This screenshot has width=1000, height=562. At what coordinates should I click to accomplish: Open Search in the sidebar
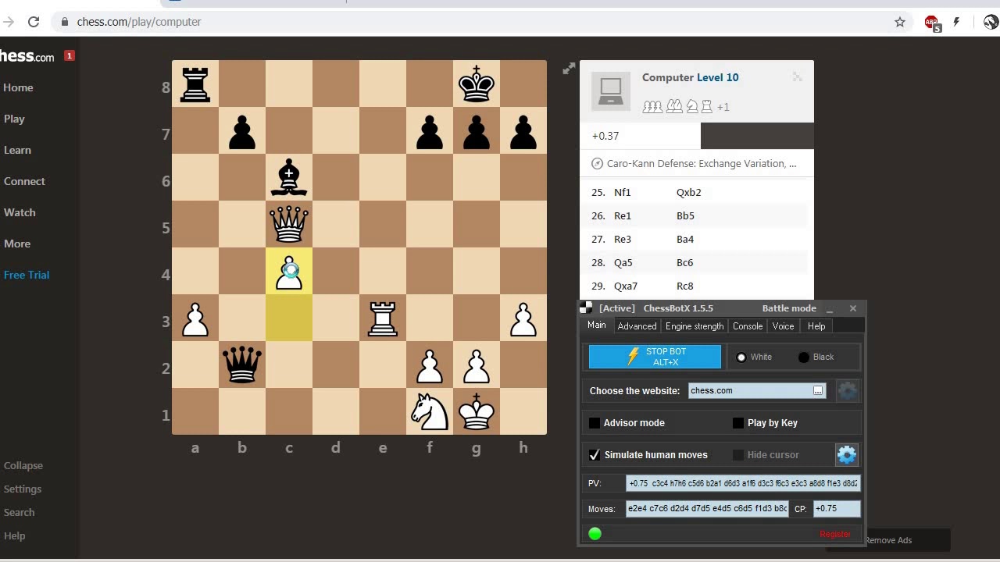click(x=20, y=512)
